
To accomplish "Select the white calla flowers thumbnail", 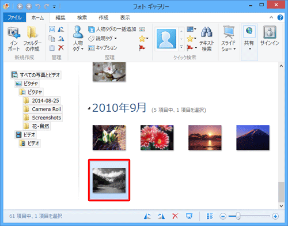I will [x=109, y=138].
